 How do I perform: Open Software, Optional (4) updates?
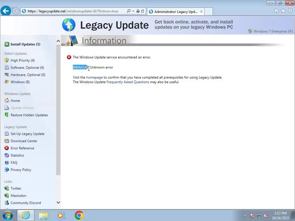[x=27, y=67]
